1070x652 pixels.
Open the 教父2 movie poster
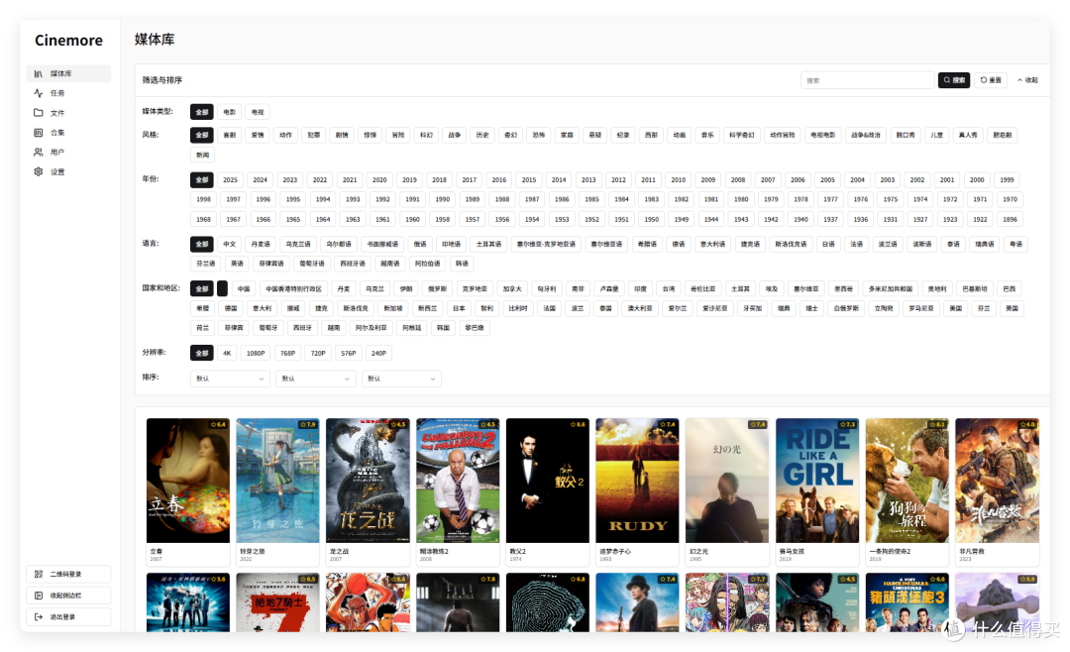547,481
